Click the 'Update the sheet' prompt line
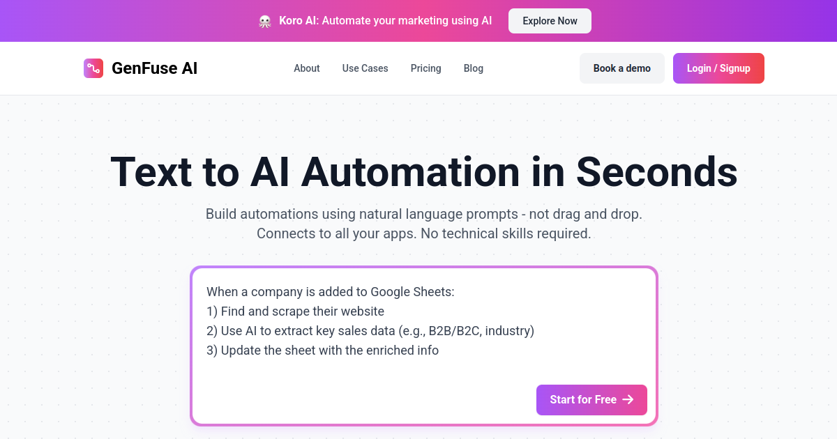 click(x=322, y=350)
